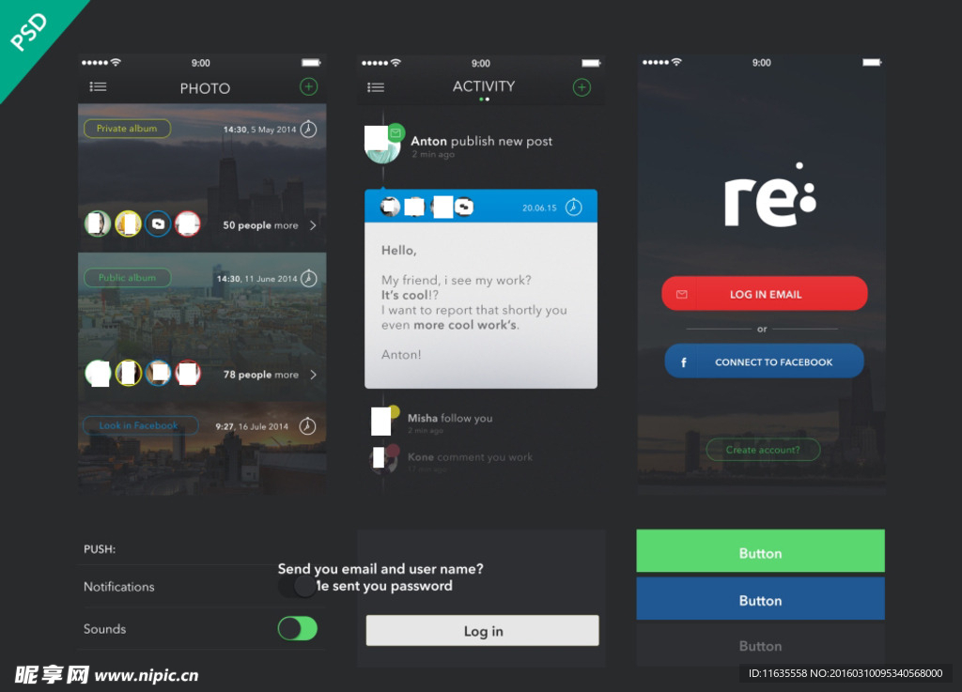Expand the 78 people more chevron
The width and height of the screenshot is (962, 692).
[313, 375]
